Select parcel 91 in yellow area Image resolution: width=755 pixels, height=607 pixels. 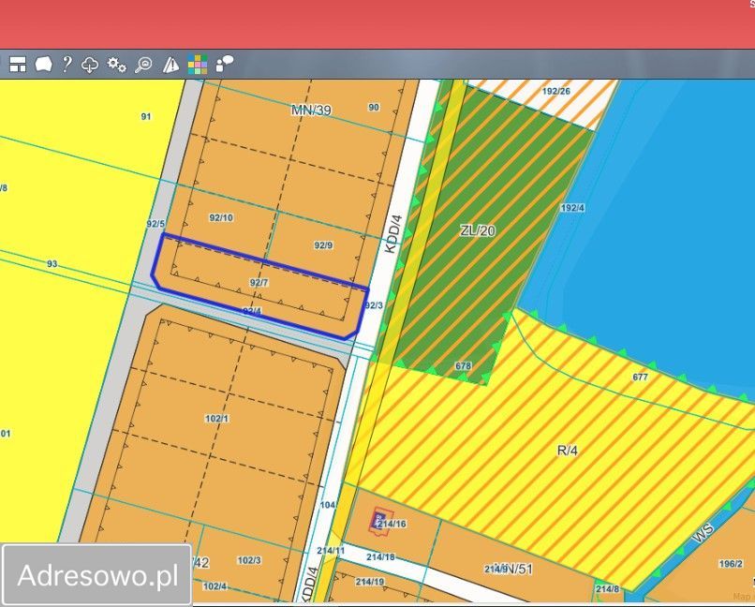(145, 116)
